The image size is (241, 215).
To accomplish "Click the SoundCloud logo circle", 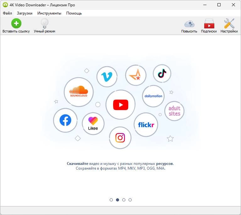I will click(x=79, y=92).
